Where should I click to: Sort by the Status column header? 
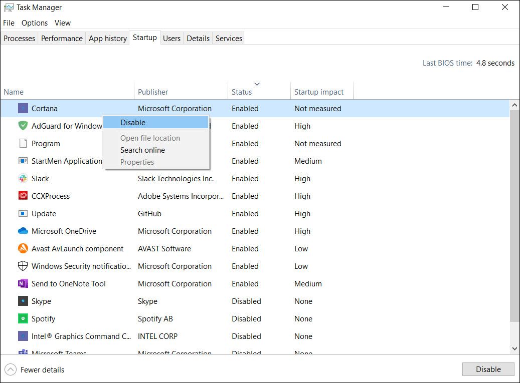[242, 92]
